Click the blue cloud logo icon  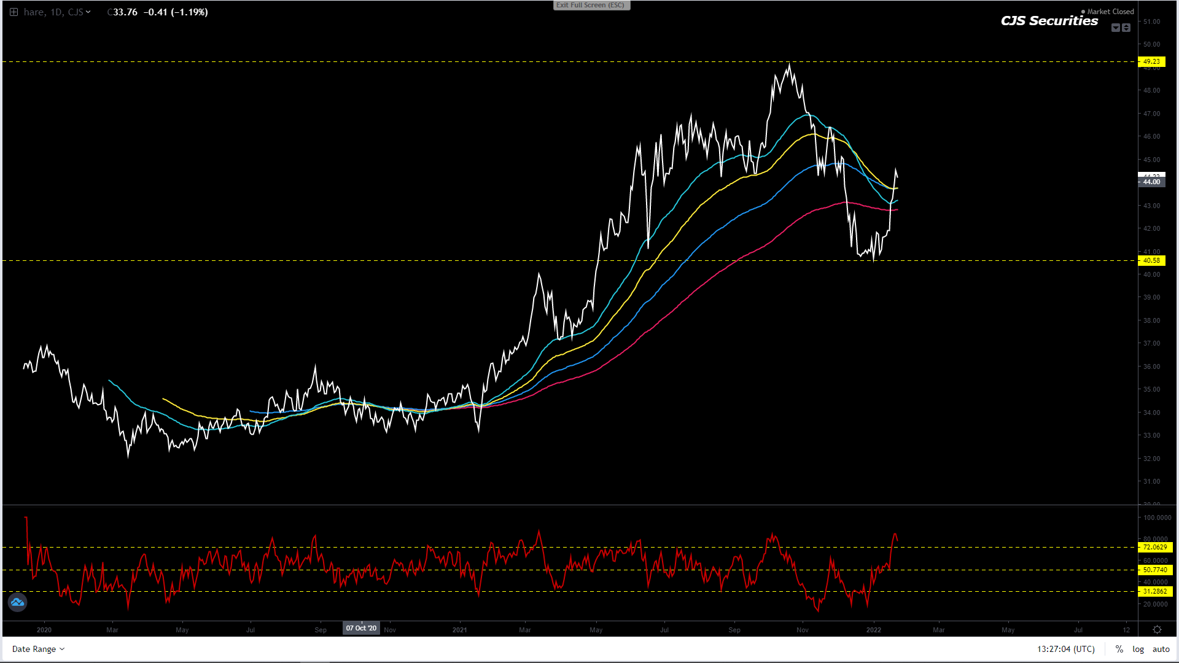pos(17,602)
